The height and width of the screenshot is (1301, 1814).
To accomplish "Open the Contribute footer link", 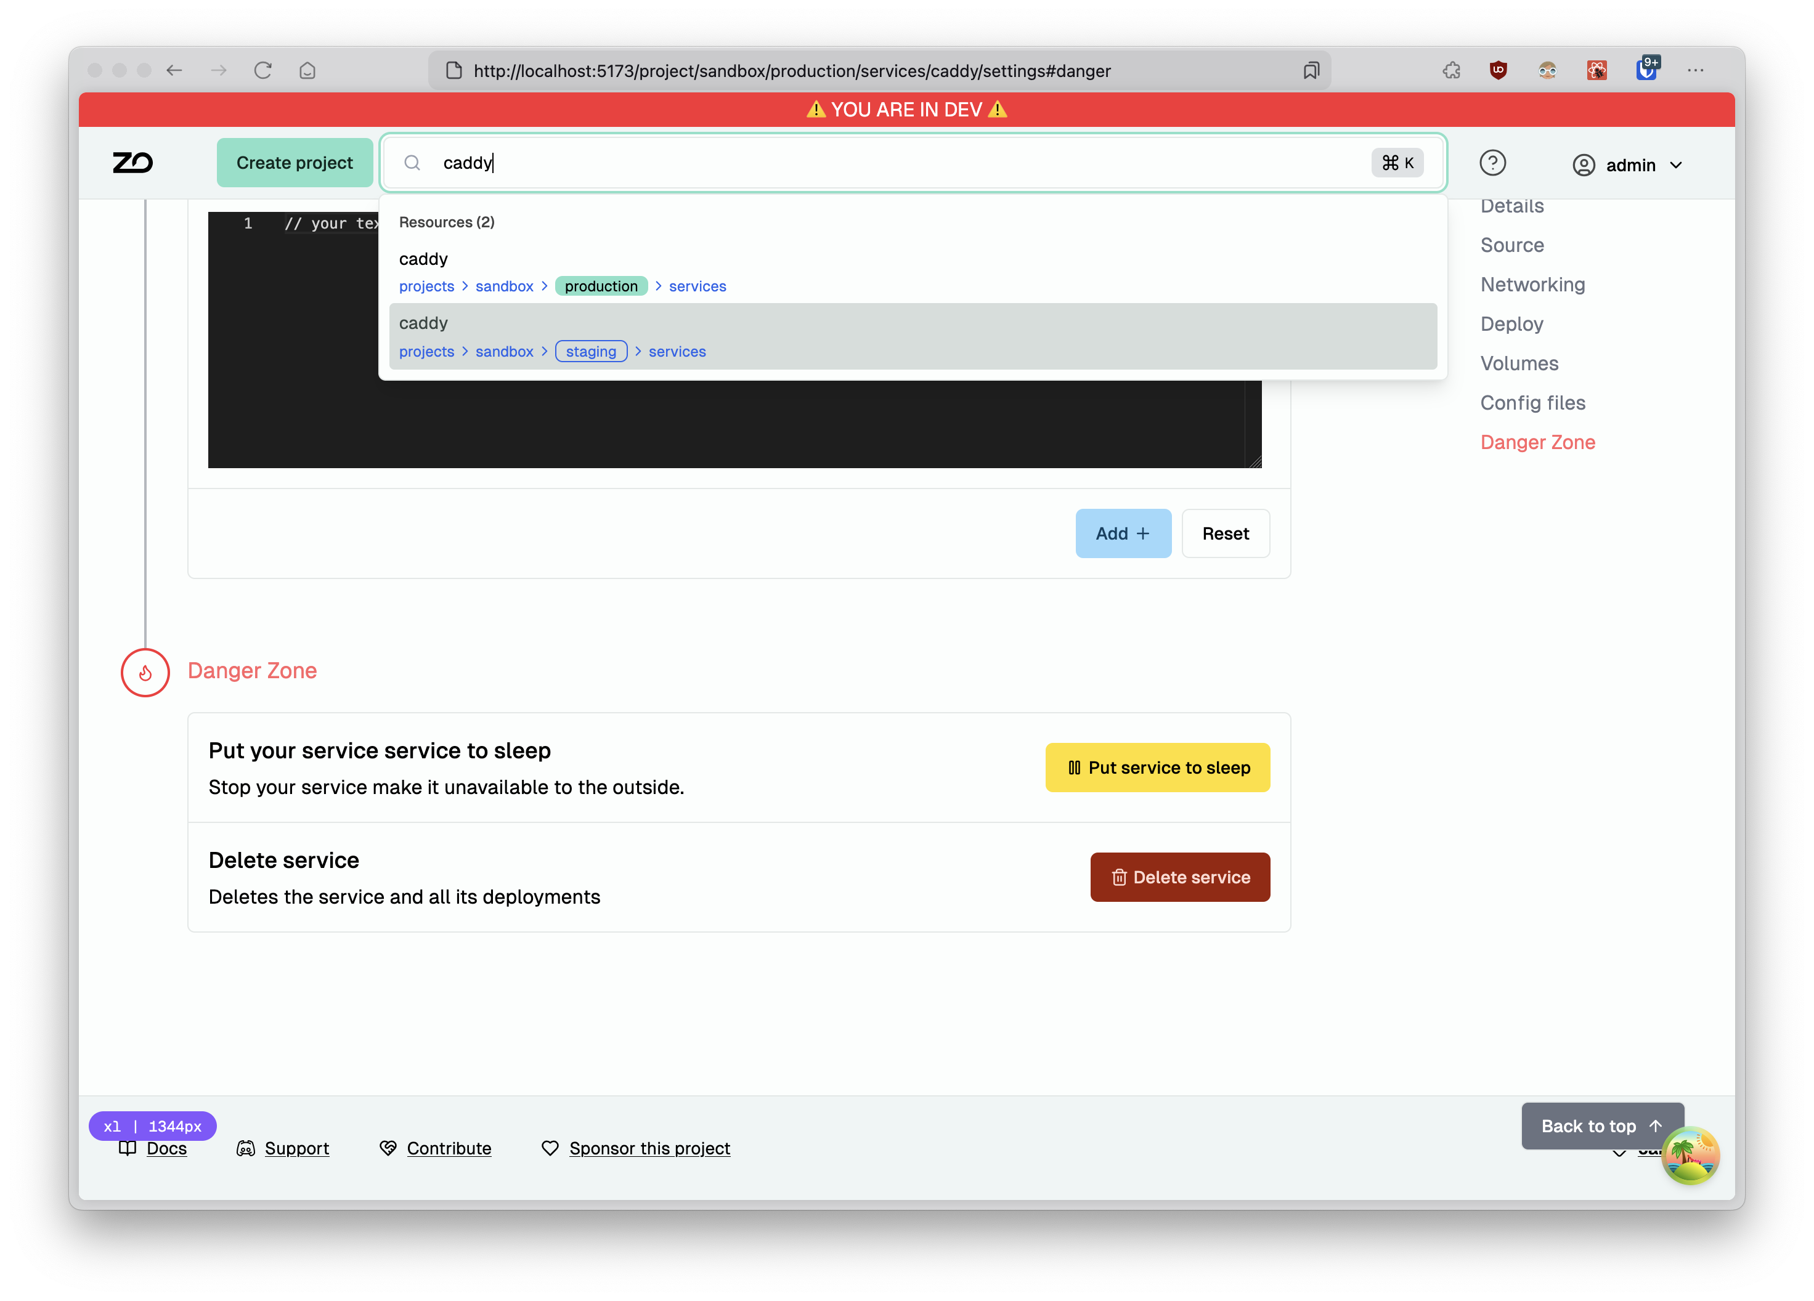I will (449, 1148).
